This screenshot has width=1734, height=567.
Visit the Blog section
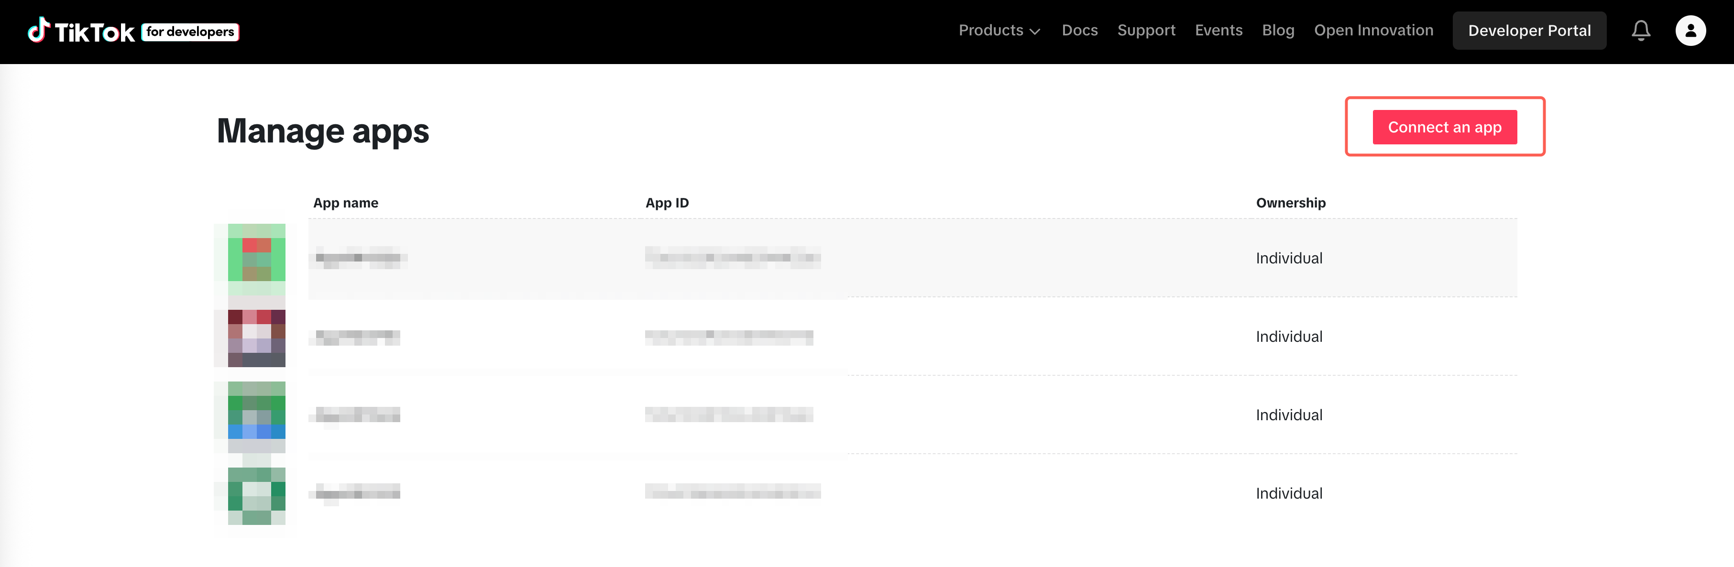tap(1278, 31)
